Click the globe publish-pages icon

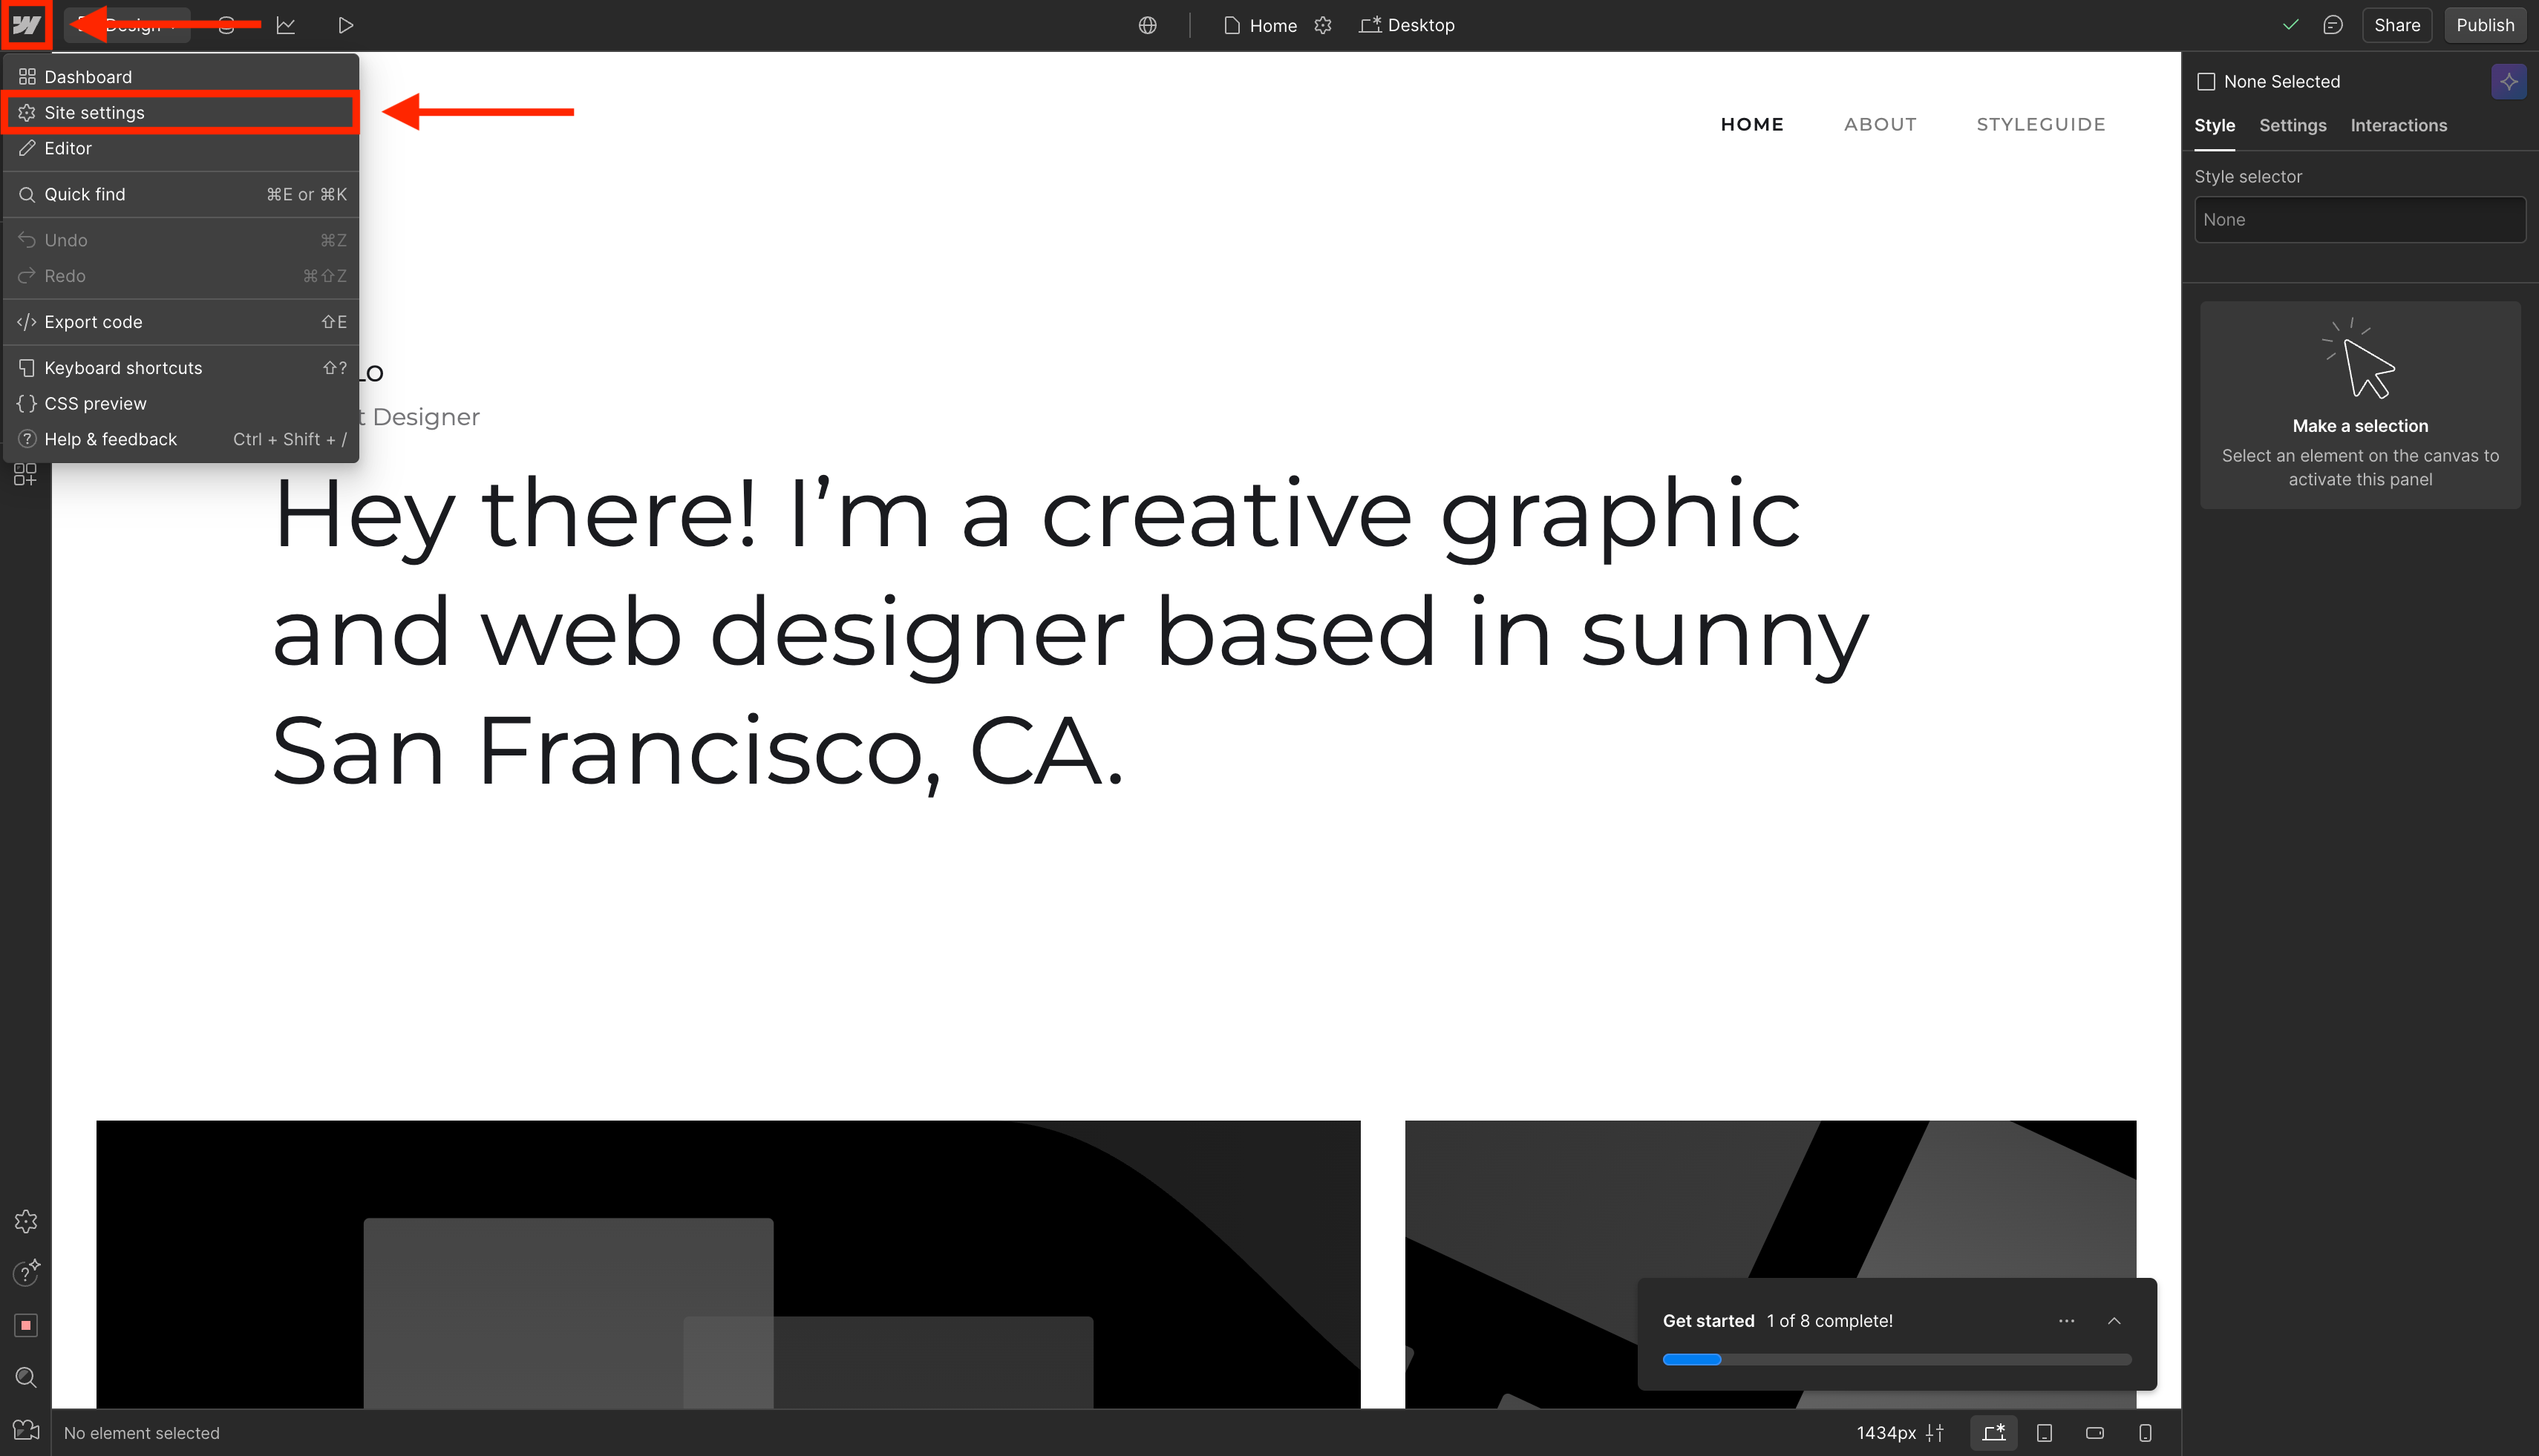[x=1146, y=25]
